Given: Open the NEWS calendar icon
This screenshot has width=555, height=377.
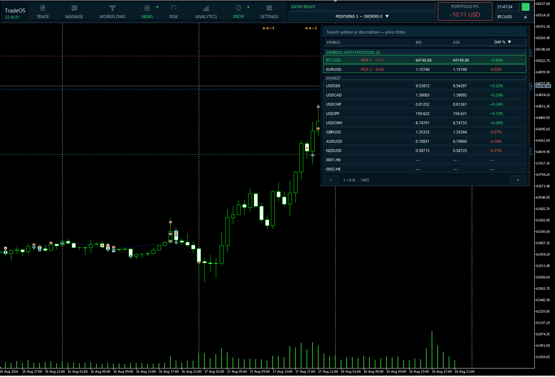Looking at the screenshot, I should click(x=147, y=8).
